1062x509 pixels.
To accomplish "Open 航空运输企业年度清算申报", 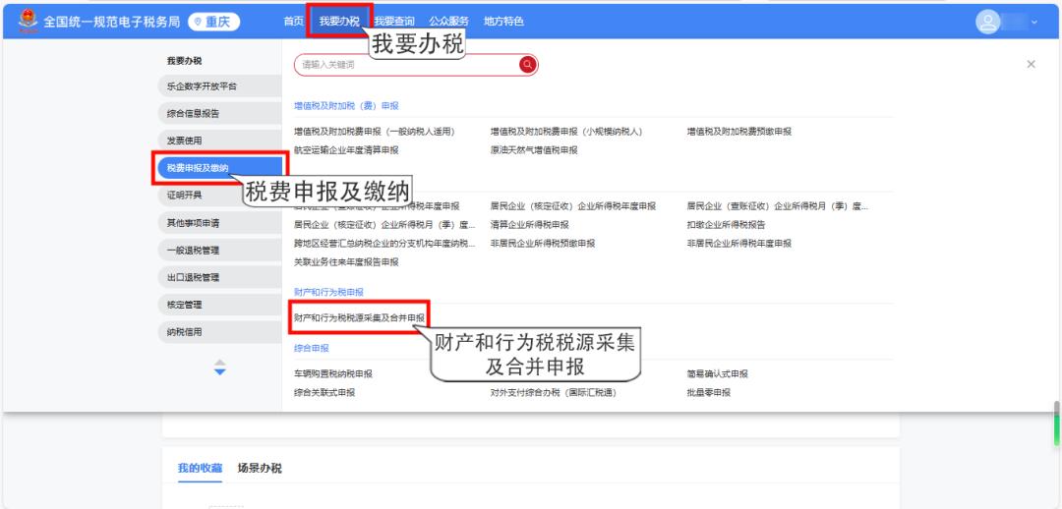I will coord(346,150).
